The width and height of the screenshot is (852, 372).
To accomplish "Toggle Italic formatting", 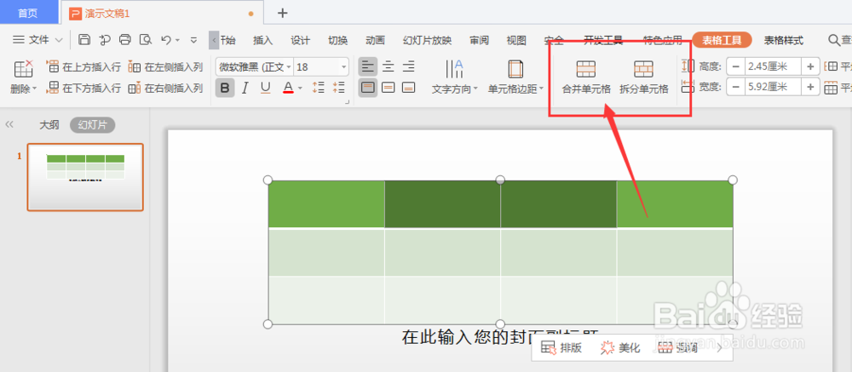I will pyautogui.click(x=245, y=88).
